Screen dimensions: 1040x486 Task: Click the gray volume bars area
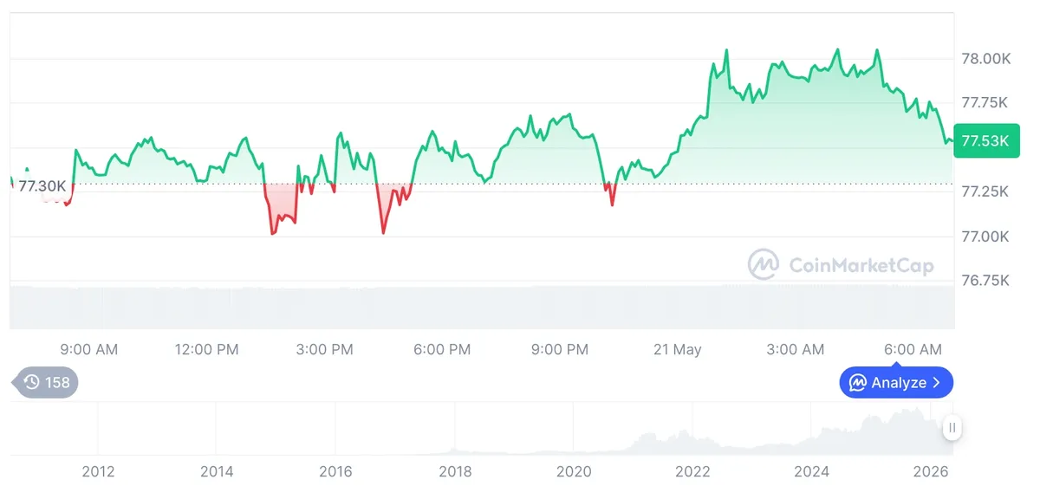pyautogui.click(x=482, y=307)
